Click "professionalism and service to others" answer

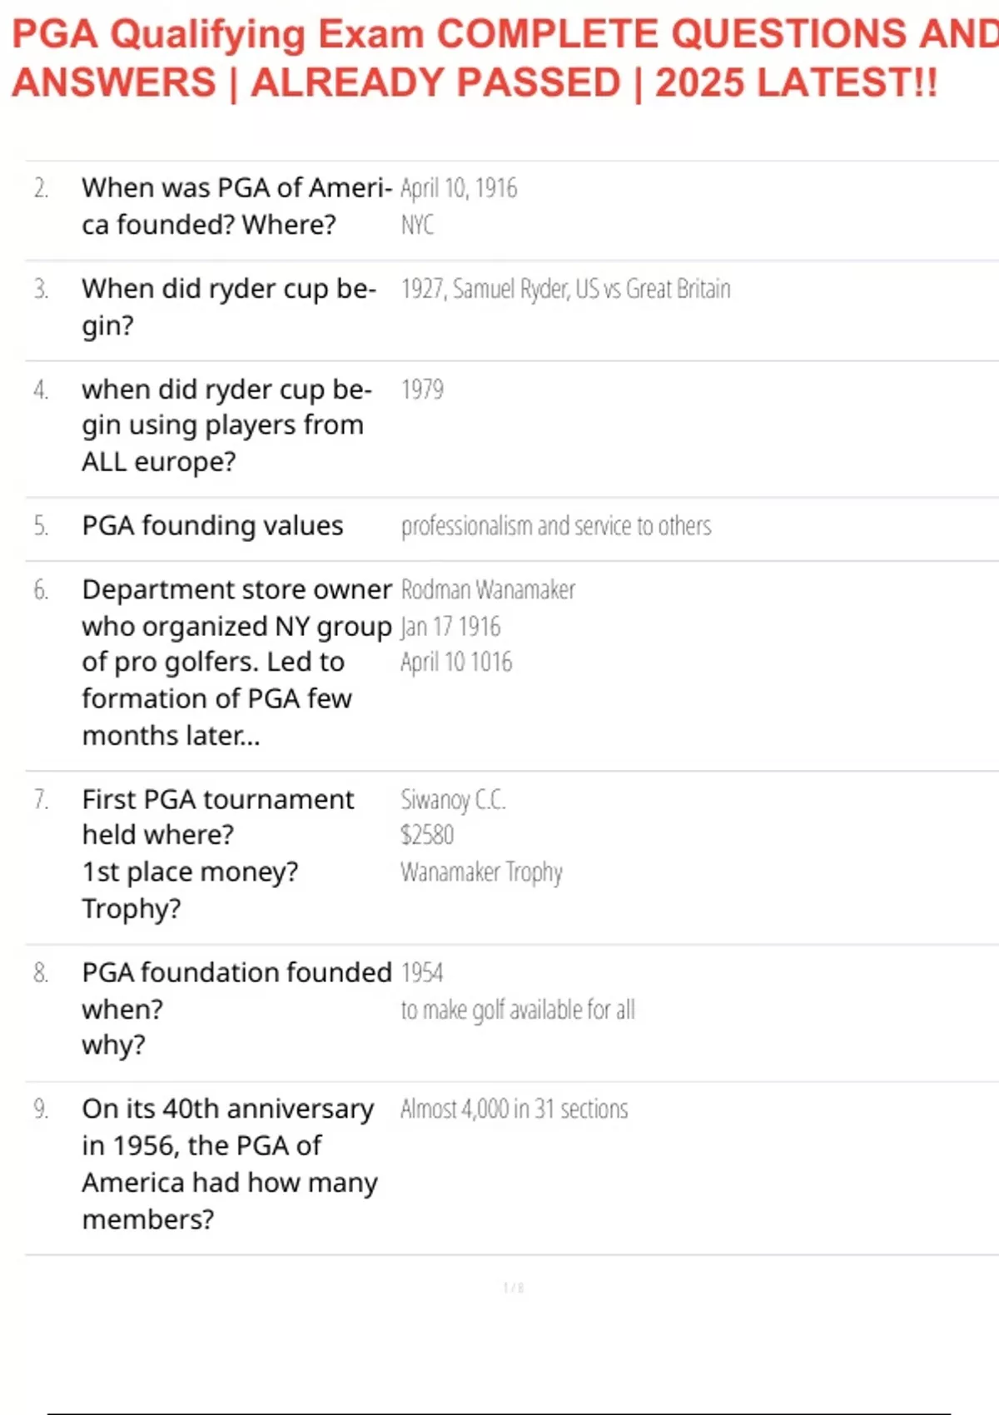556,526
